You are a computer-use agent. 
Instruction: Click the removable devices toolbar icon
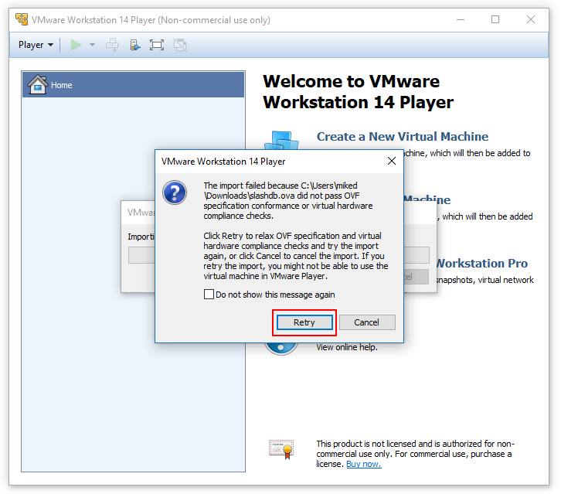click(x=135, y=45)
